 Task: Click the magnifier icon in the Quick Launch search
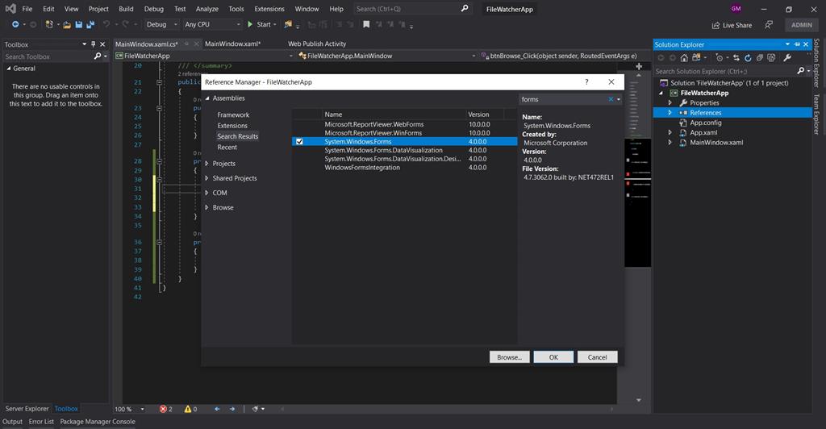coord(465,8)
